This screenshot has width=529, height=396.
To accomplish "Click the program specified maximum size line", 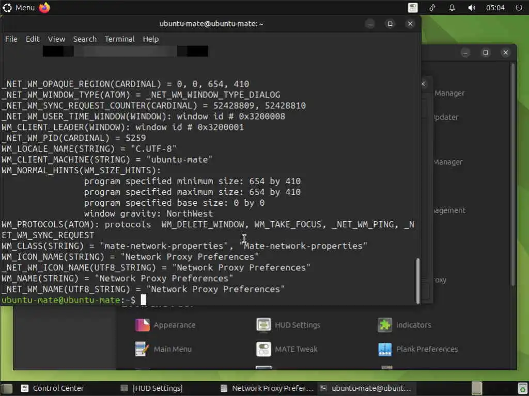I will click(192, 192).
